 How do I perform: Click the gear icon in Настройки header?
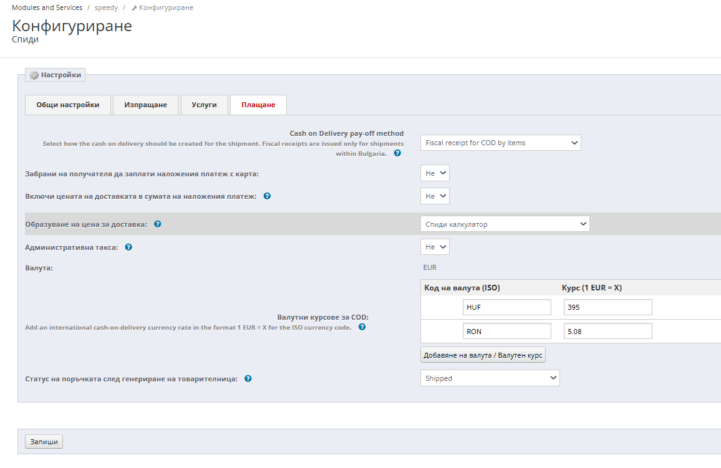point(34,75)
